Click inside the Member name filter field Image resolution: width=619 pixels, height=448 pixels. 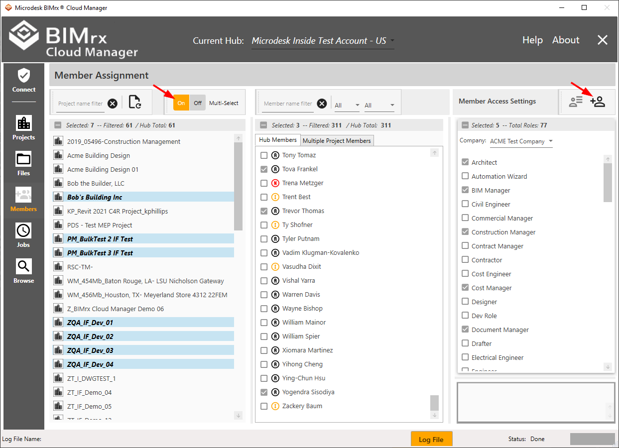coord(288,104)
